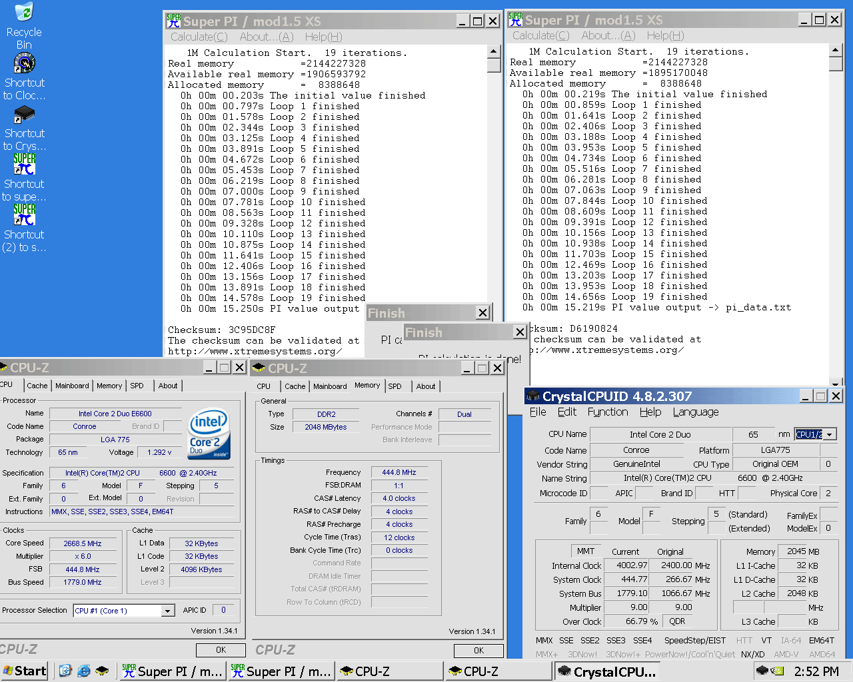Select the 'Shortcut to Cloc...' desktop icon
The width and height of the screenshot is (853, 682).
(x=24, y=77)
